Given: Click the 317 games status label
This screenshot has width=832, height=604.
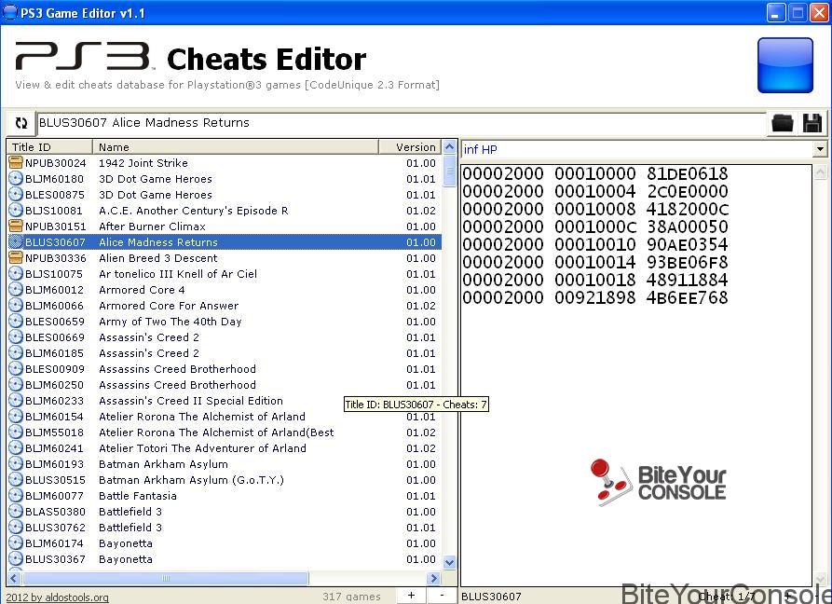Looking at the screenshot, I should point(351,597).
